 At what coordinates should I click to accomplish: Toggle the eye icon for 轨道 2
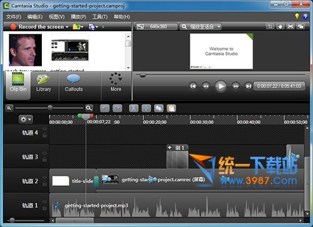tap(44, 178)
